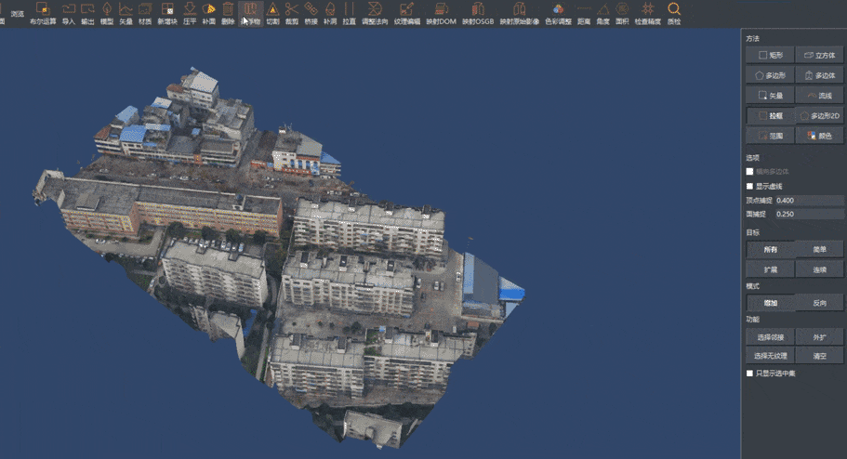Open the 色彩调整 color adjustment tool
The height and width of the screenshot is (459, 847).
pos(559,12)
